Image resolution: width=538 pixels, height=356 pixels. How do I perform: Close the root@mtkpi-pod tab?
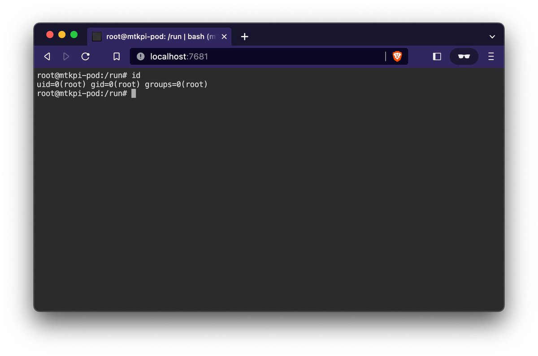[224, 37]
